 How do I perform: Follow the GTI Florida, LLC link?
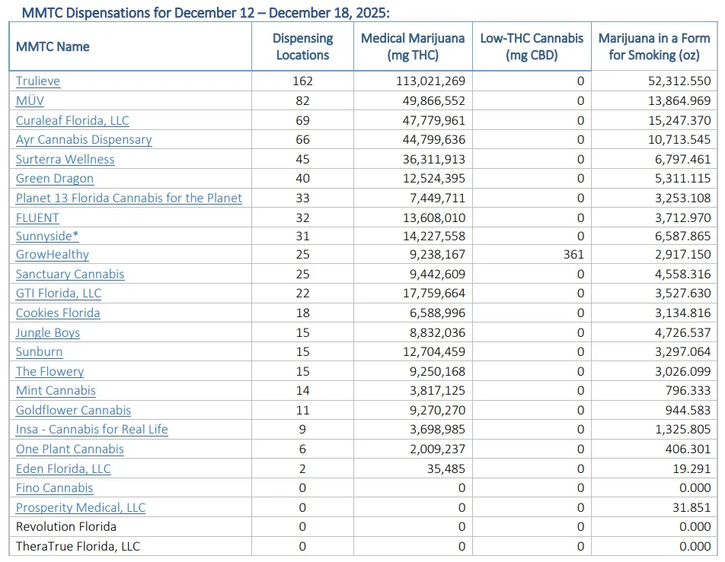click(59, 294)
